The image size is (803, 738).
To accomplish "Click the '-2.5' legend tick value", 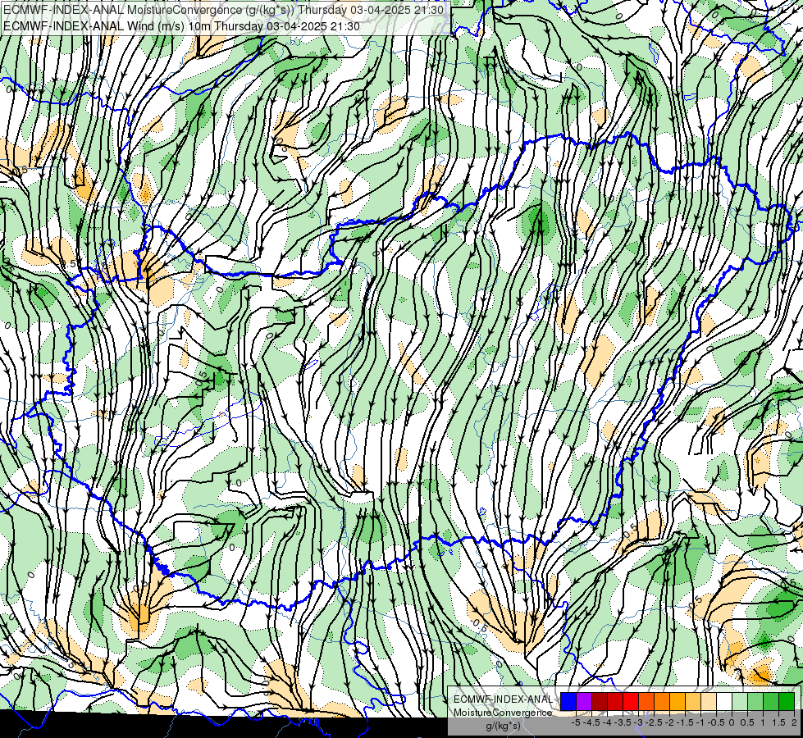I will (655, 722).
